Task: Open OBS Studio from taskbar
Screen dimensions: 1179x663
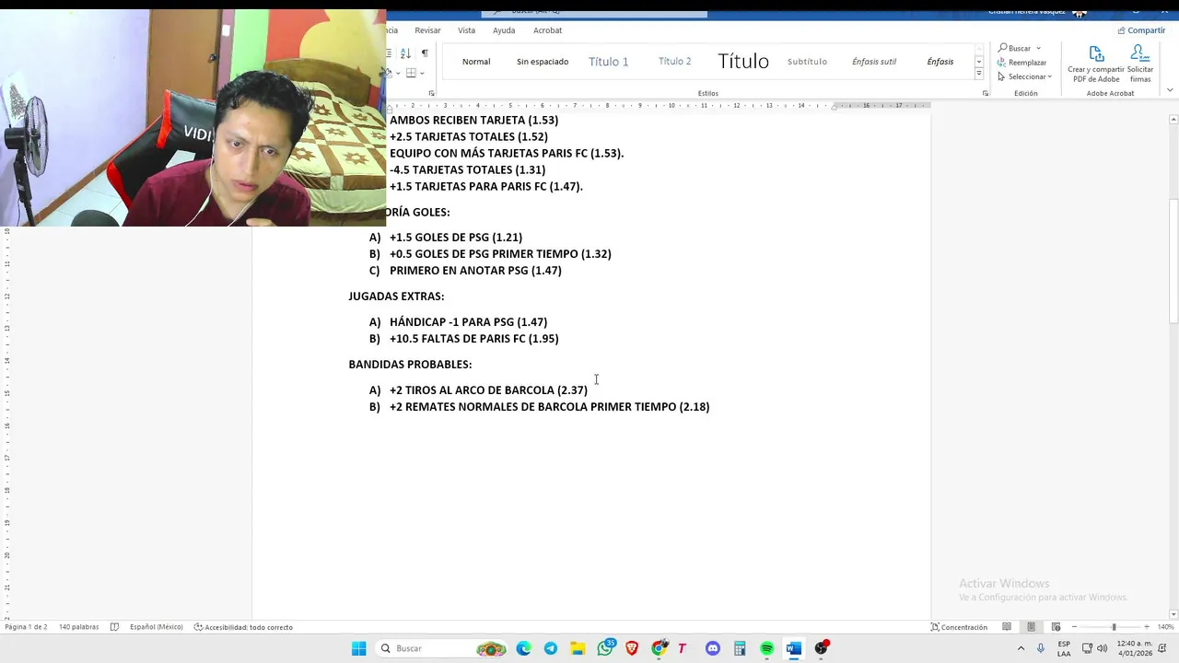Action: click(821, 648)
